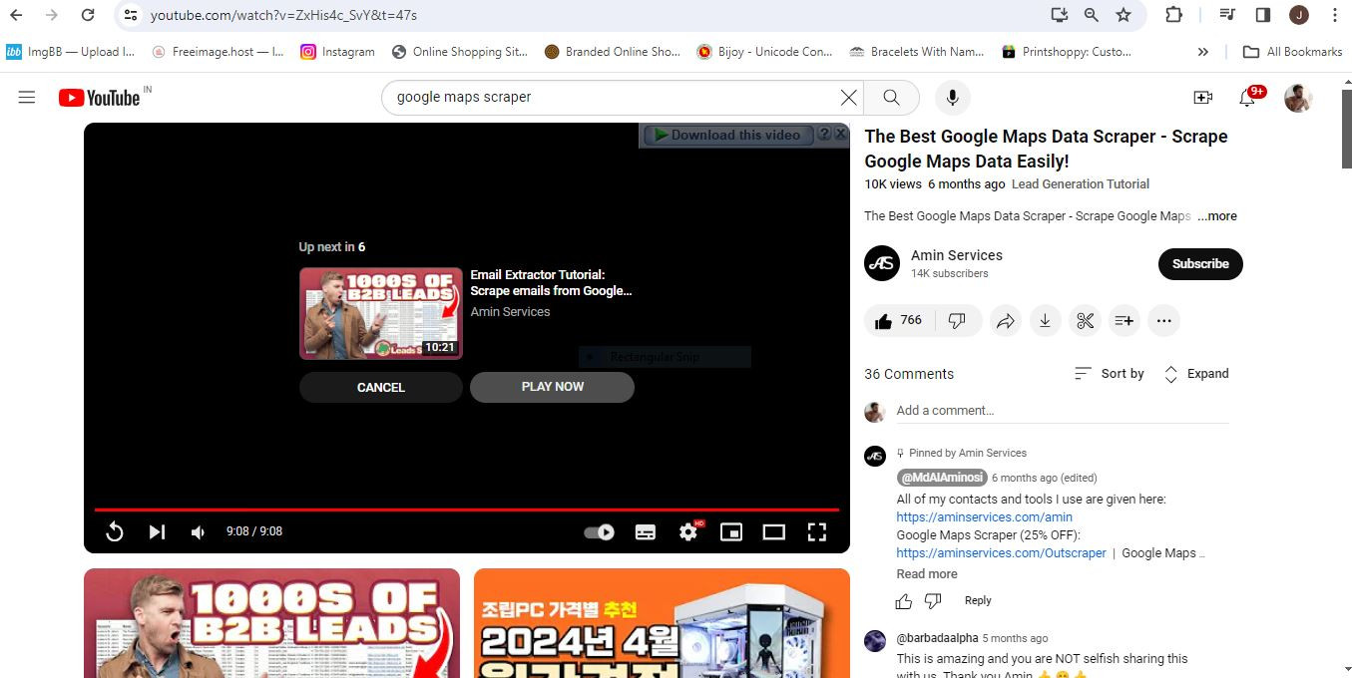The image size is (1352, 678).
Task: Bookmark this page with star icon
Action: coord(1124,15)
